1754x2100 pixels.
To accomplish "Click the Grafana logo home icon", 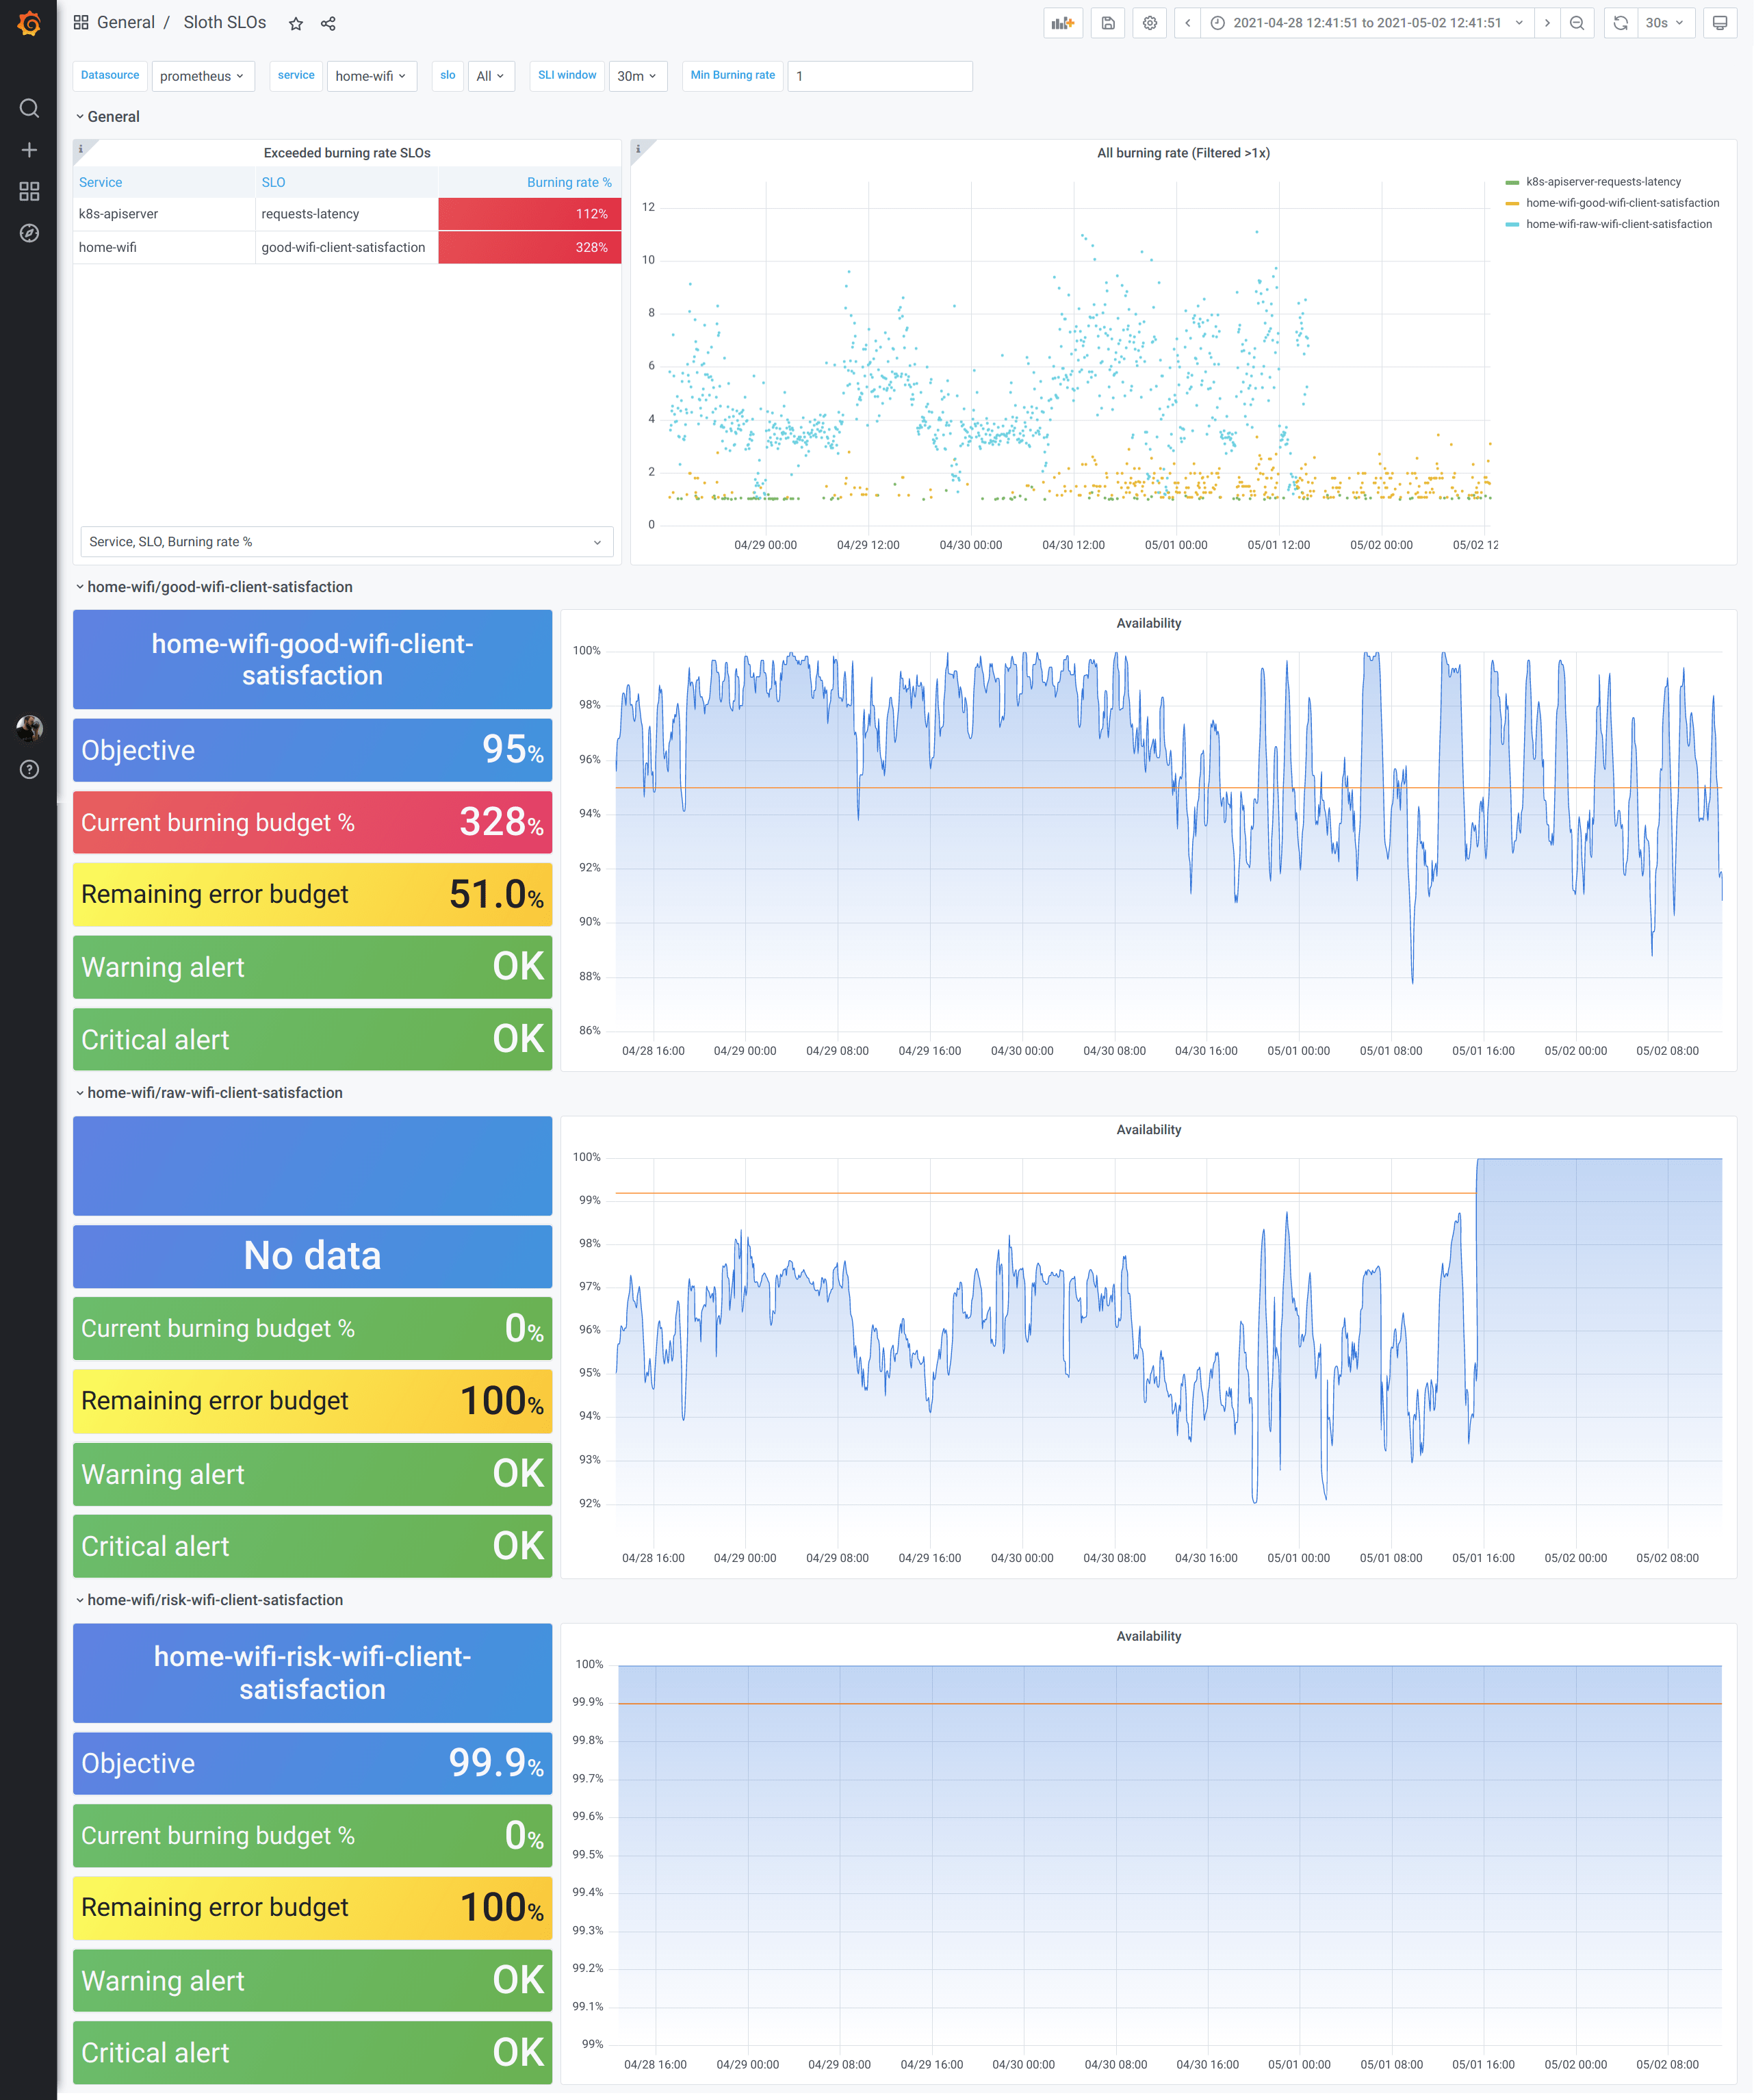I will click(29, 23).
